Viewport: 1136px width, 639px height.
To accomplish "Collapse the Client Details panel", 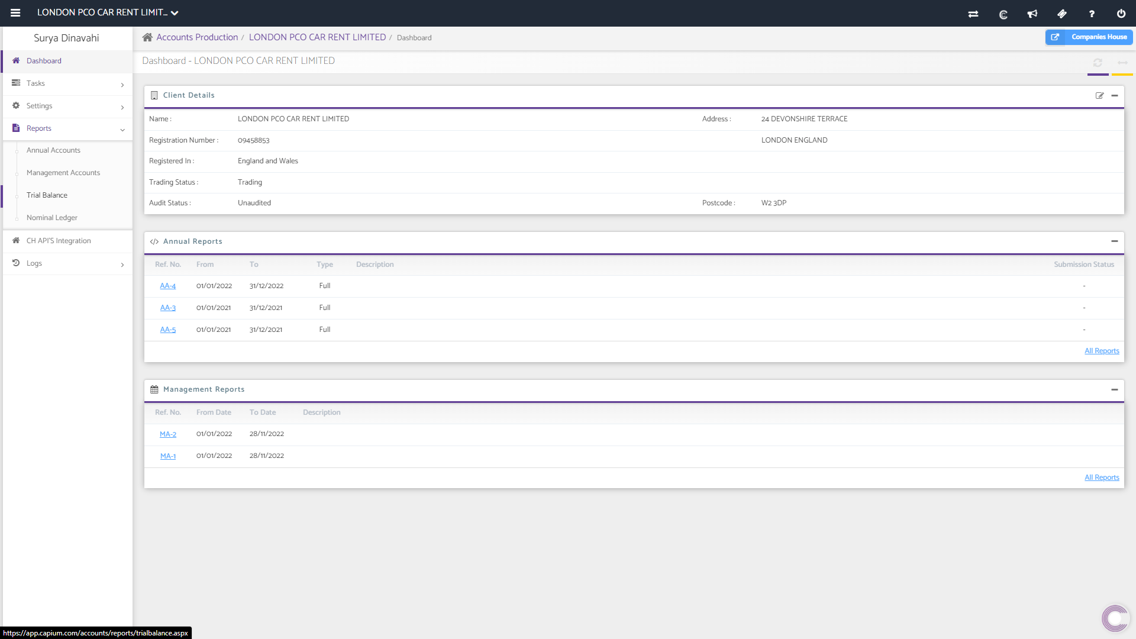I will [1115, 95].
